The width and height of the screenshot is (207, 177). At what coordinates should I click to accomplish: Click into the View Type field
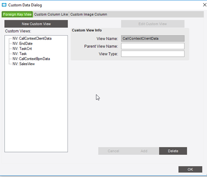(x=153, y=54)
